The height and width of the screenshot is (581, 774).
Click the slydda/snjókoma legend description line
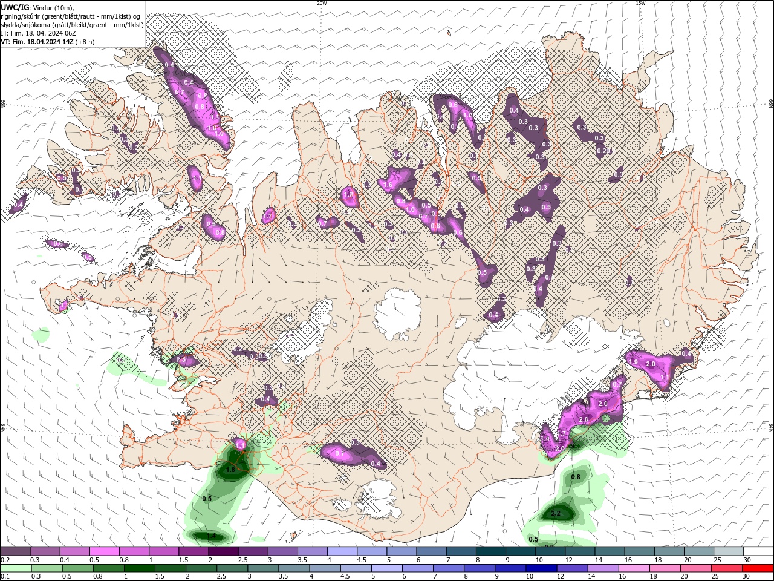click(72, 25)
